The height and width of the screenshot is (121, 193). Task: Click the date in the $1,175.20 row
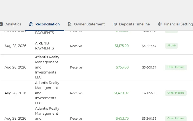[15, 46]
